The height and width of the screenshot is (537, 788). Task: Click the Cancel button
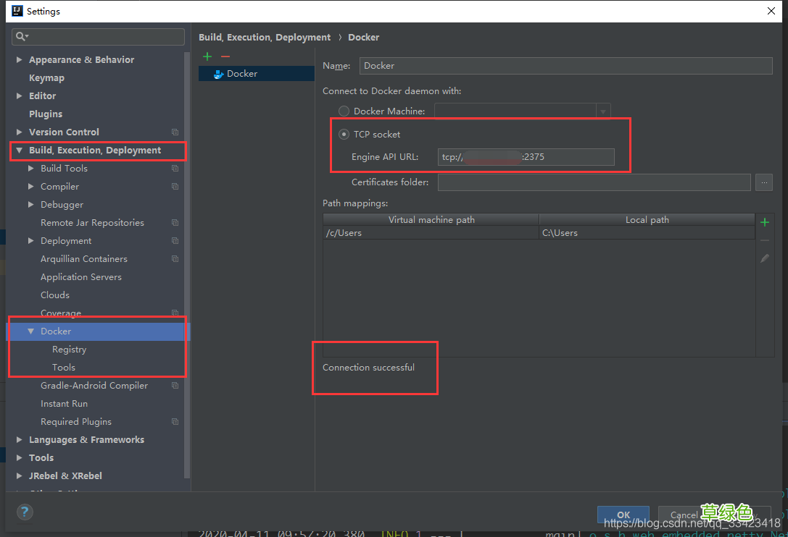pos(684,515)
